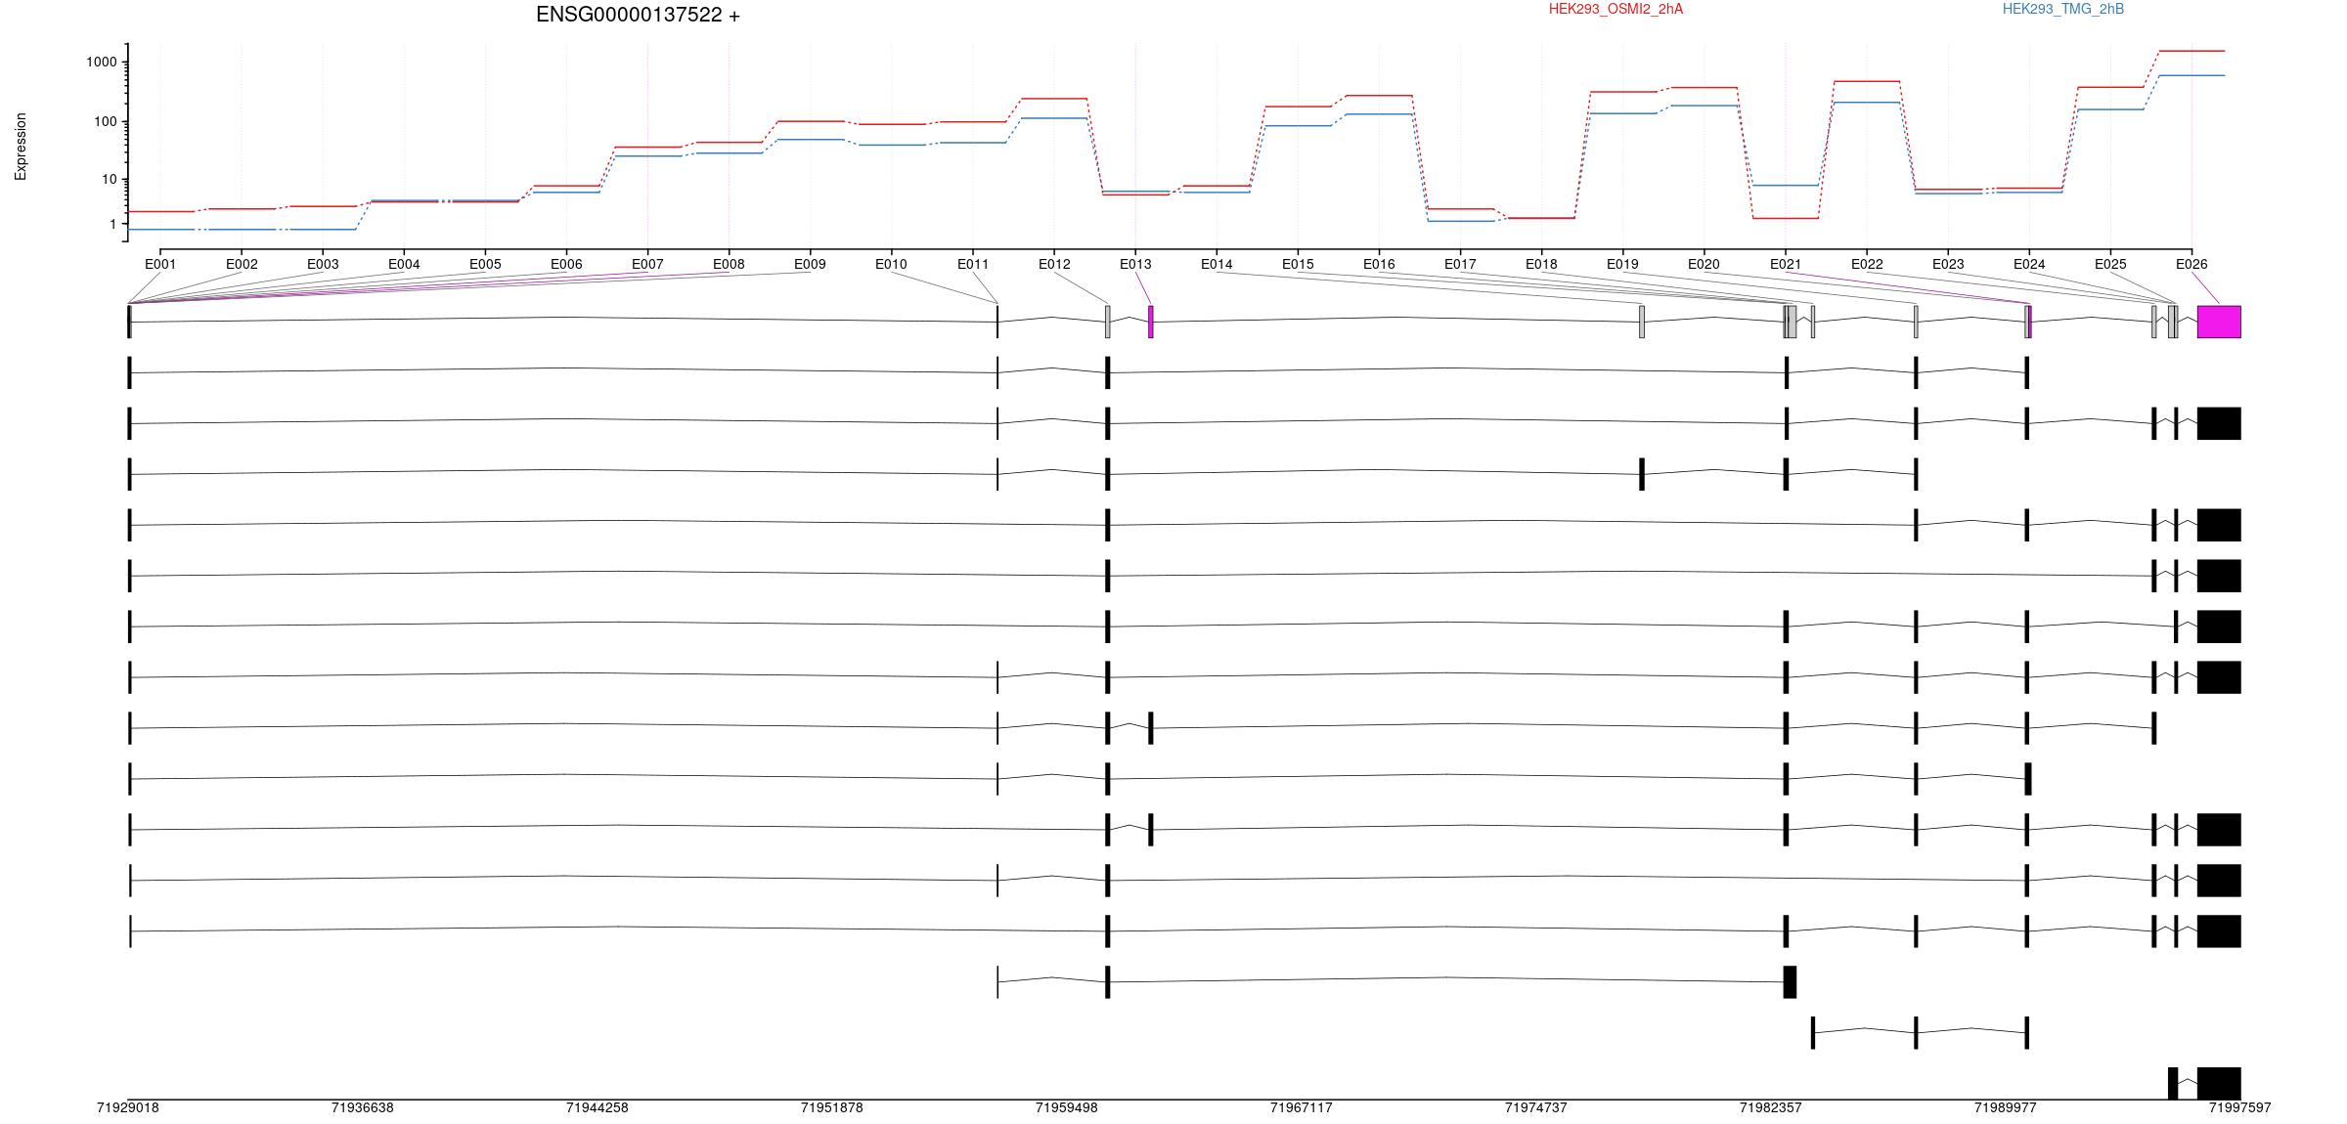
Task: Click exon label E011
Action: 973,264
